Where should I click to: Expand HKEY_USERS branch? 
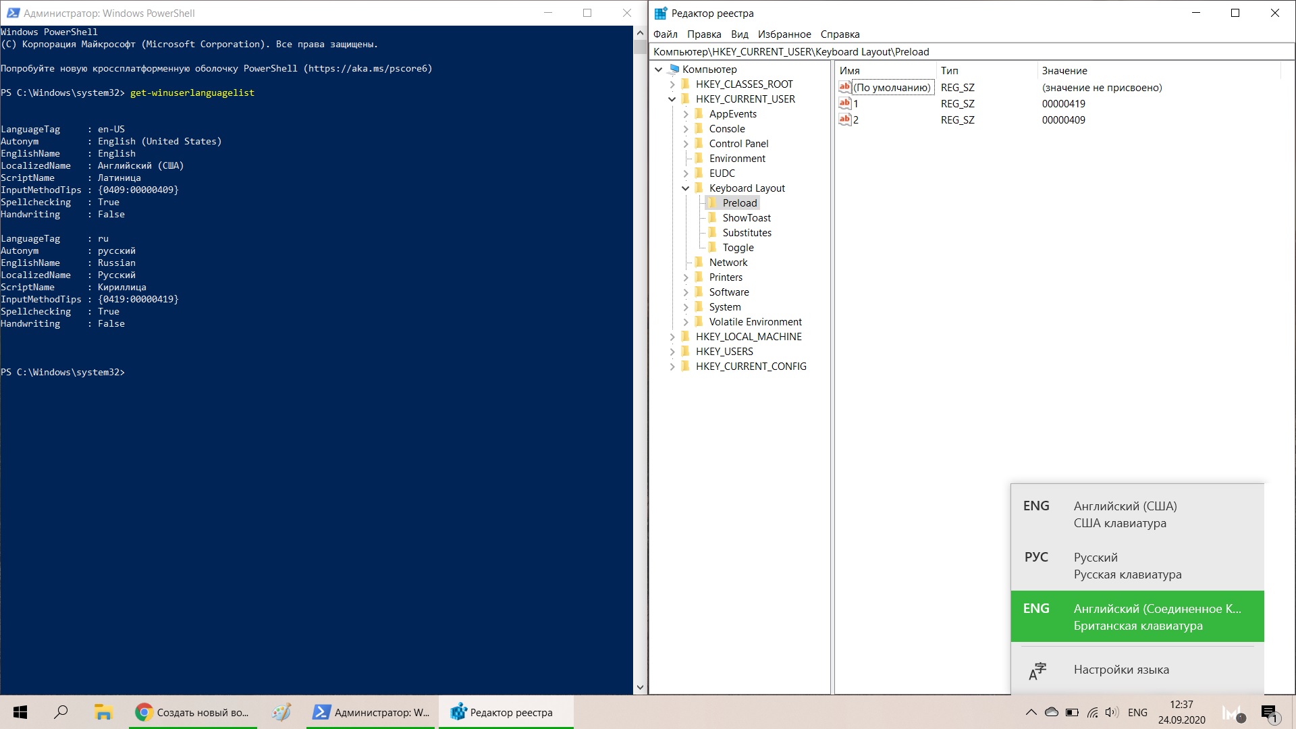(x=672, y=352)
